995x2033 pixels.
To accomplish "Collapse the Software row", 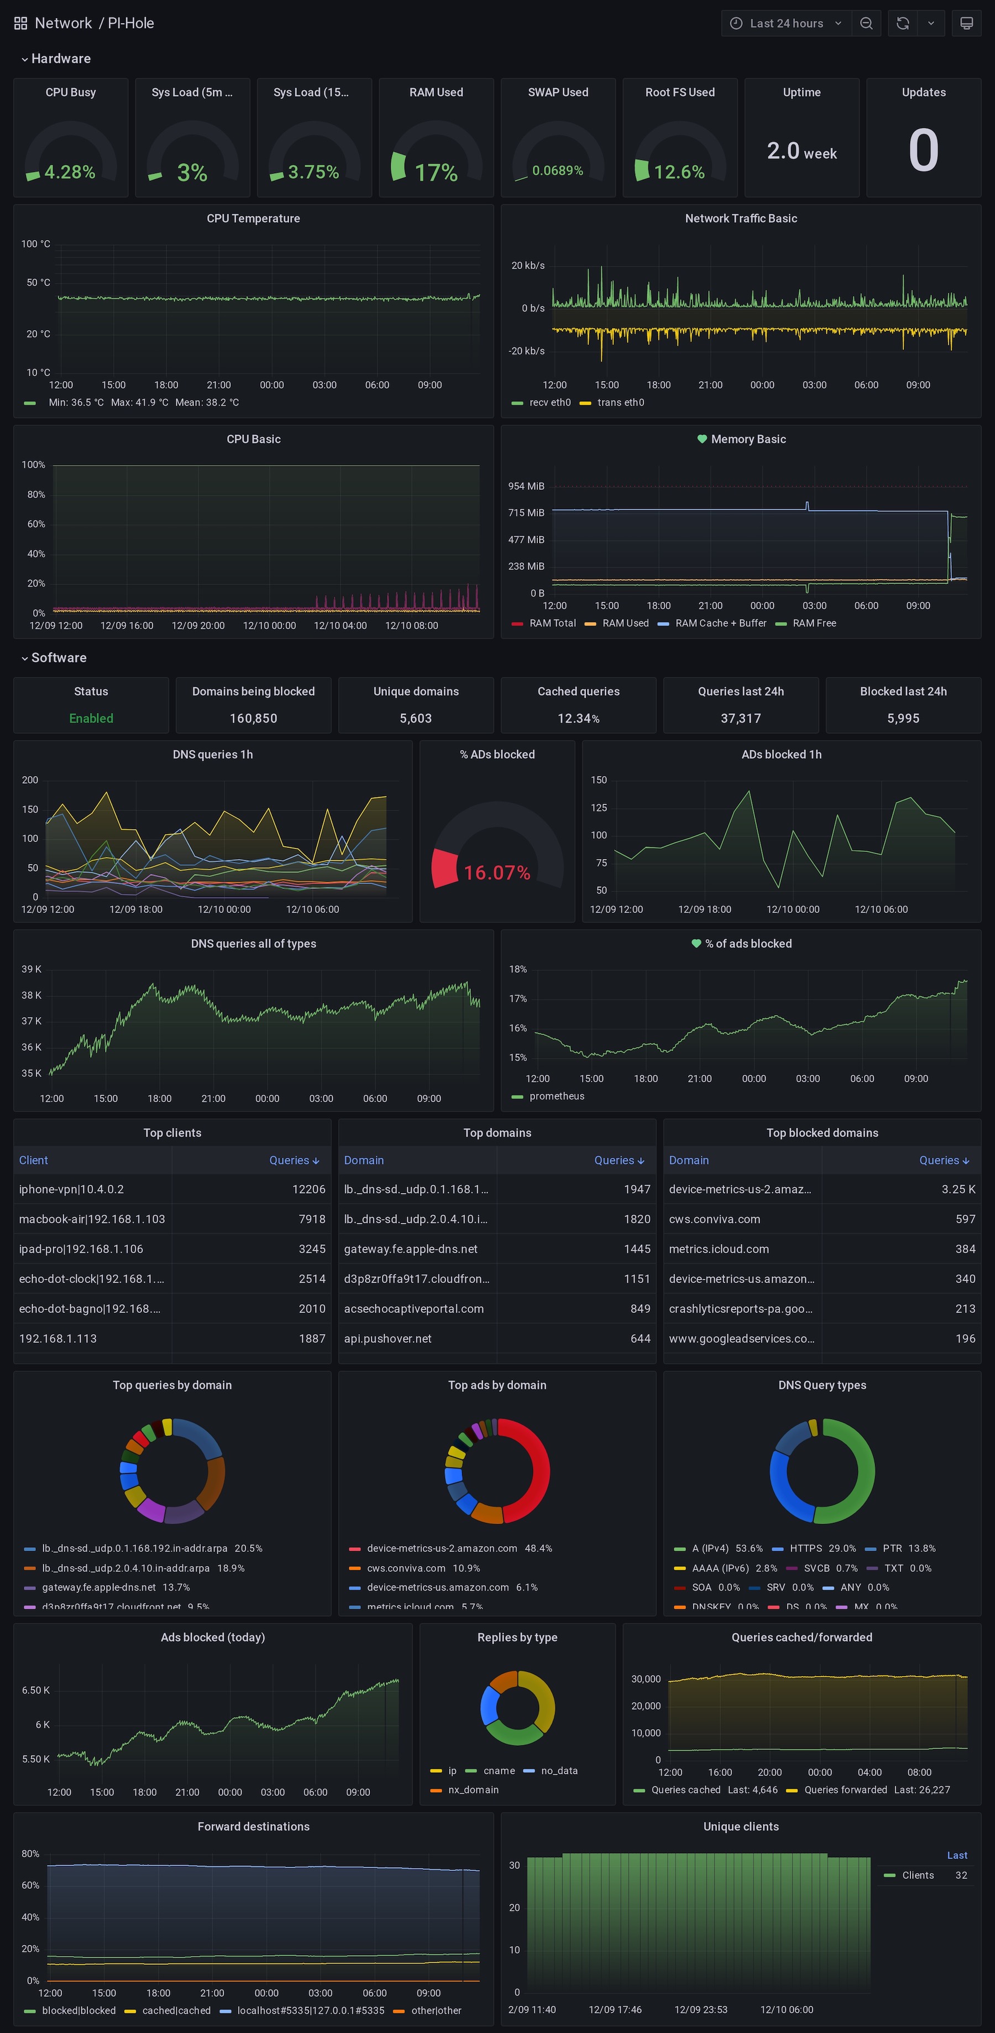I will pyautogui.click(x=54, y=657).
